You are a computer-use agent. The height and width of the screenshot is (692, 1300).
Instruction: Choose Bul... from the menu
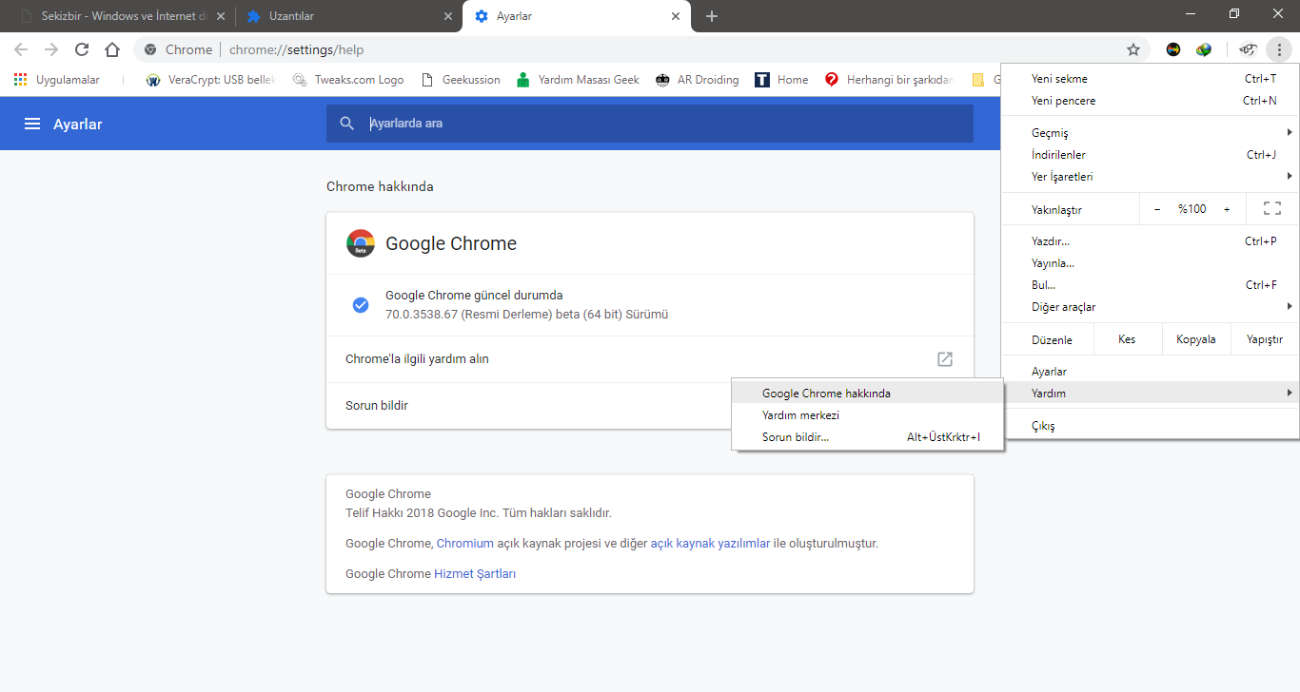(1150, 285)
